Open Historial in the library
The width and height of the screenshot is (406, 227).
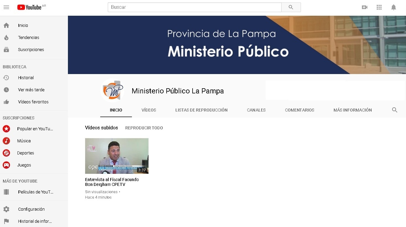[x=26, y=78]
